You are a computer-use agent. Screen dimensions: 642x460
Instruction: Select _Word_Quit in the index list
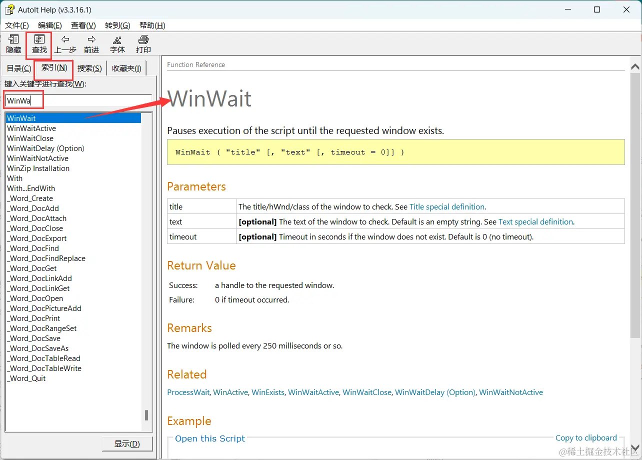click(x=26, y=378)
